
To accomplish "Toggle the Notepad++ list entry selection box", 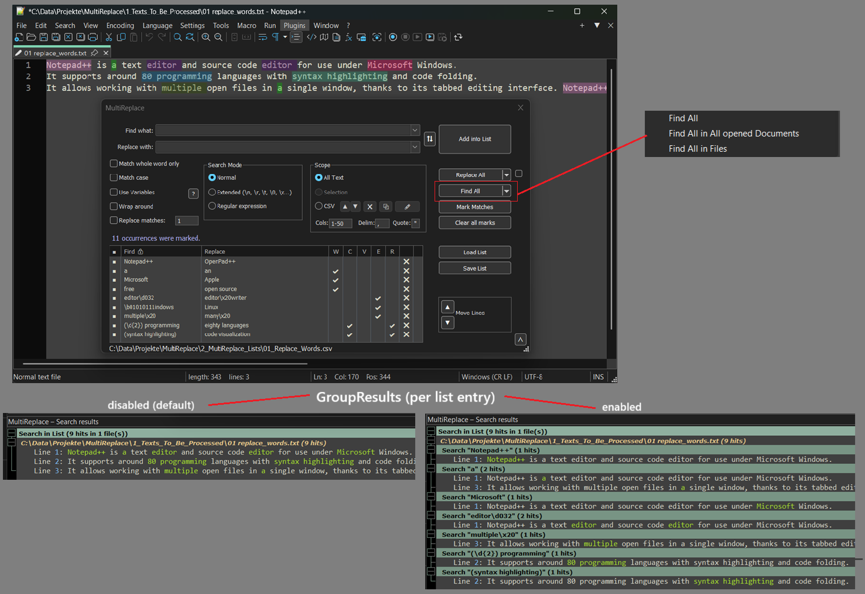I will click(x=114, y=262).
